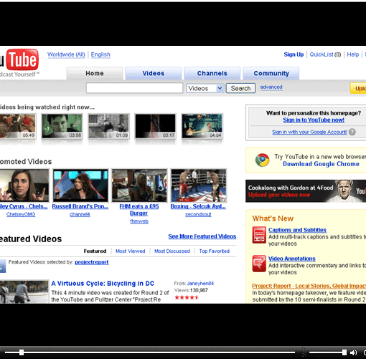This screenshot has height=361, width=366.
Task: Open the Janeyhen84 uploader link
Action: 200,284
